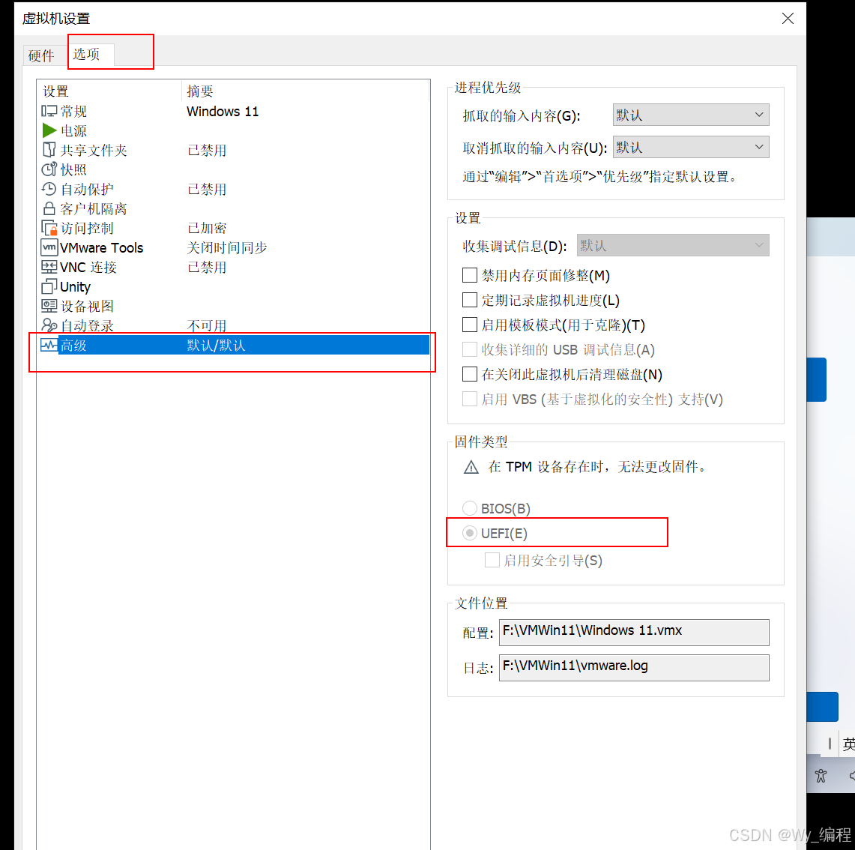Select the BIOS firmware radio button
The height and width of the screenshot is (850, 855).
click(470, 508)
